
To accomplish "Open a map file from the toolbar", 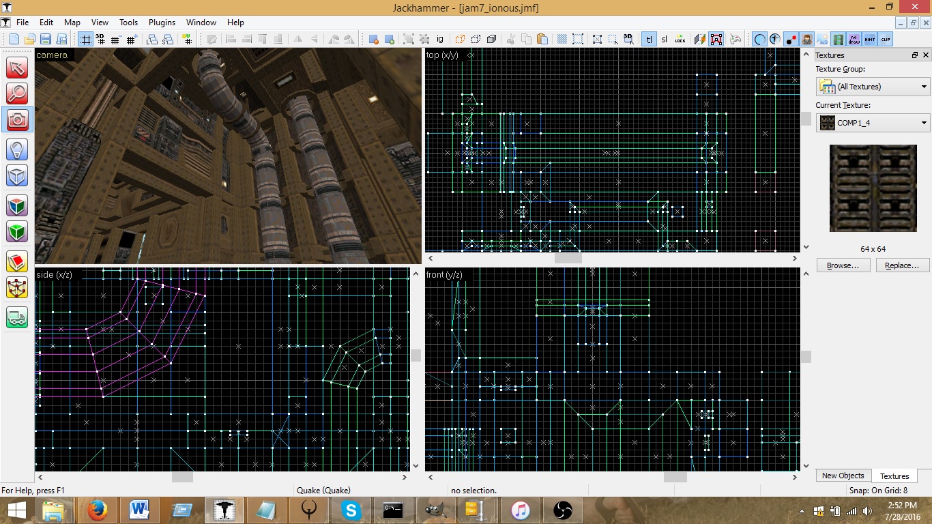I will (29, 39).
